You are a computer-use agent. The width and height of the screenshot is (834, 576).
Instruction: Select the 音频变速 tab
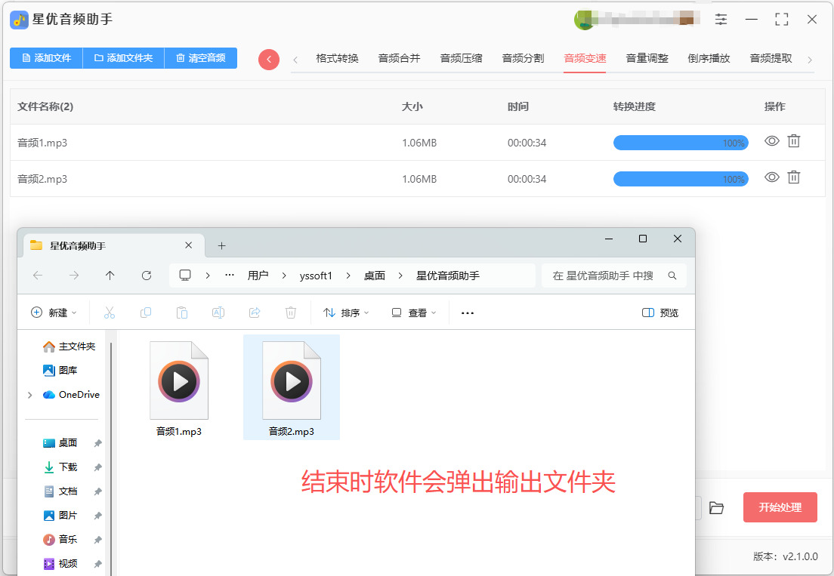click(x=585, y=58)
